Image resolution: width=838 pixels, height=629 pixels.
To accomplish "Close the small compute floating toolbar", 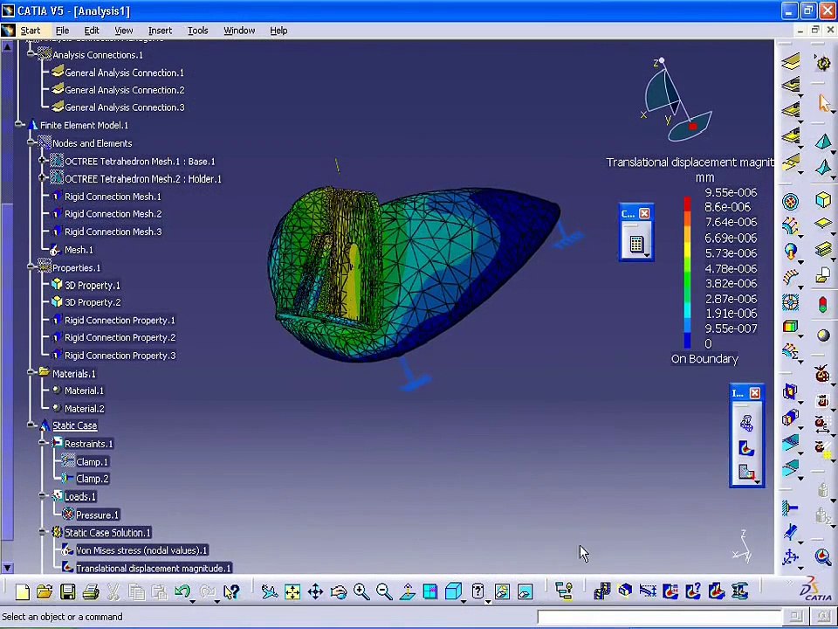I will [x=644, y=214].
